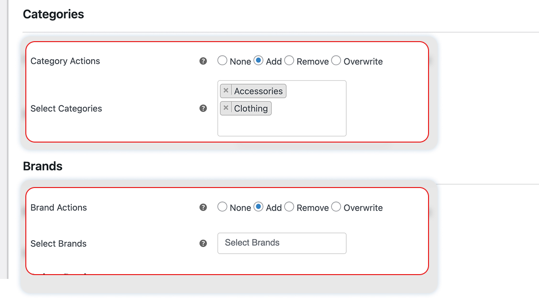Open the Select Brands dropdown field

(x=282, y=243)
